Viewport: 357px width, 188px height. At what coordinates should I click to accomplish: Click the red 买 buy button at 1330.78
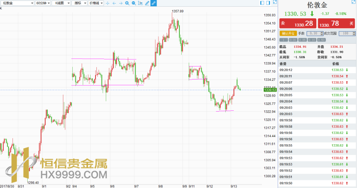(x=336, y=23)
